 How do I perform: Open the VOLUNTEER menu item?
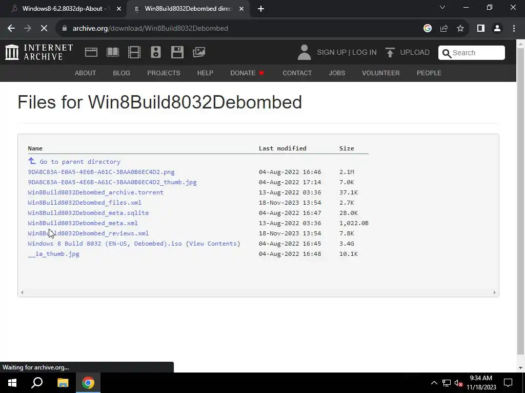point(381,73)
